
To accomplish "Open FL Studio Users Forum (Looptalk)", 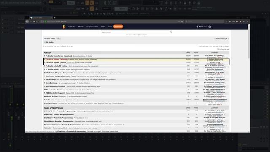I will point(59,56).
